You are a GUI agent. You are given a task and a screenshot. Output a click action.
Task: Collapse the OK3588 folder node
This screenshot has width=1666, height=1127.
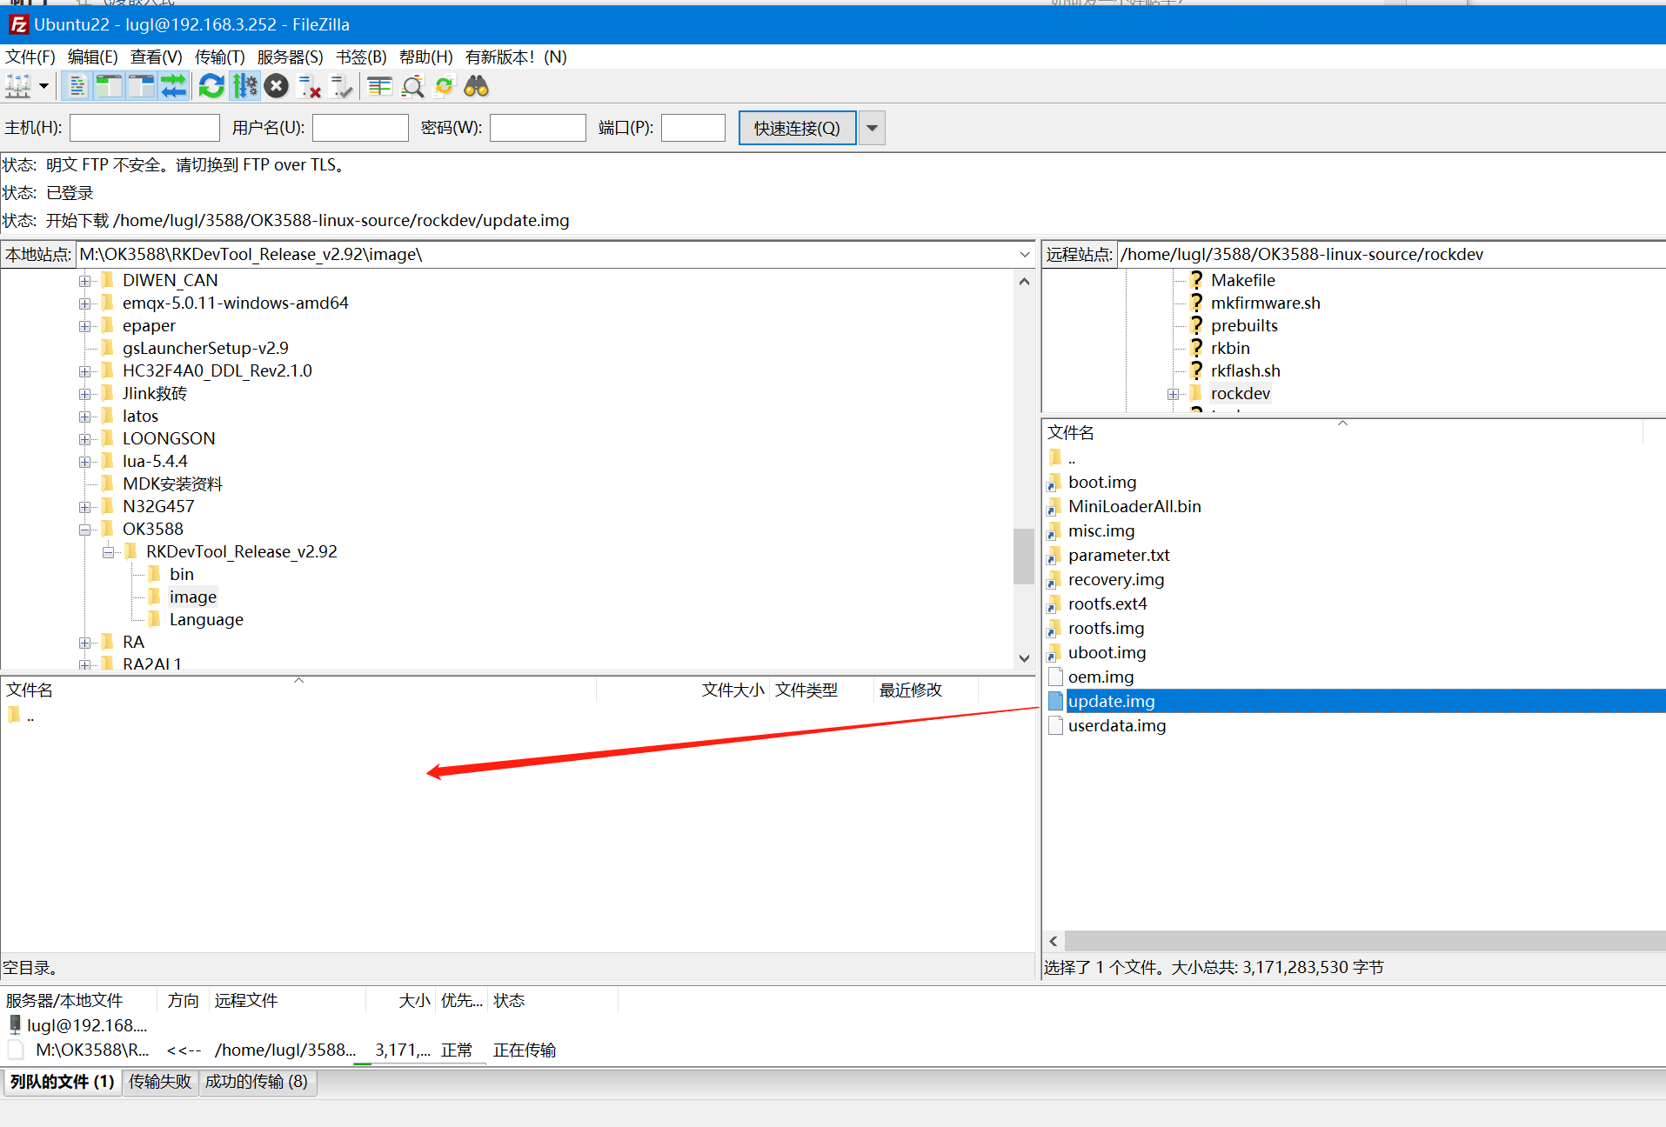click(x=84, y=530)
